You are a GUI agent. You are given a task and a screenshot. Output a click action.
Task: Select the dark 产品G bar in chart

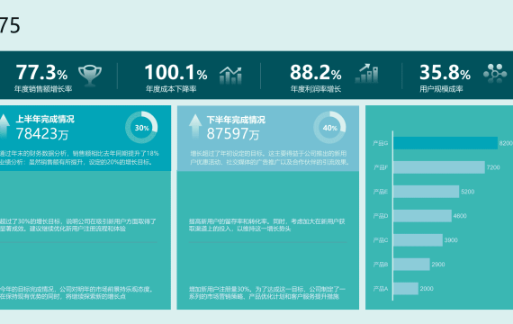pos(445,143)
